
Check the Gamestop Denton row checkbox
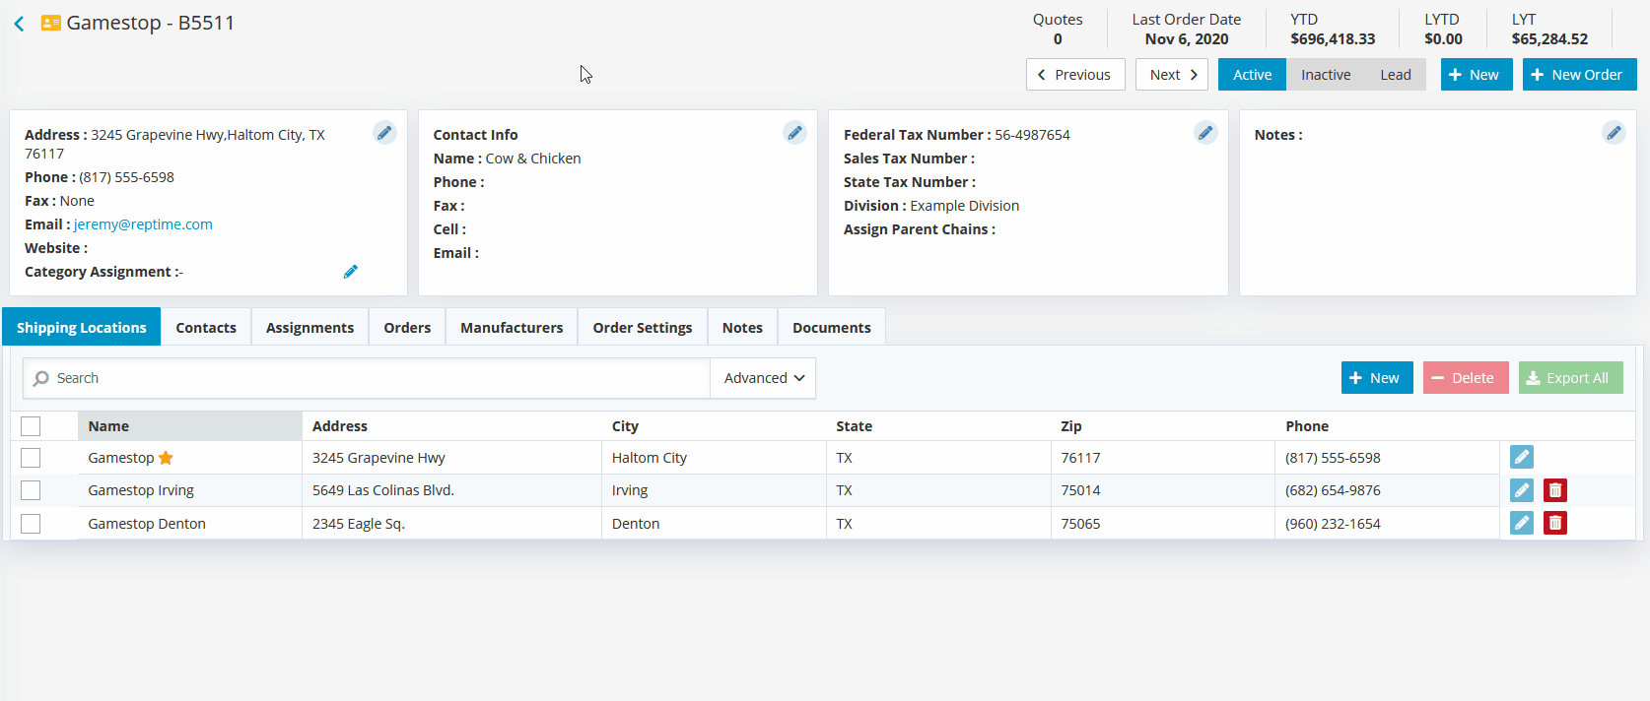coord(31,524)
